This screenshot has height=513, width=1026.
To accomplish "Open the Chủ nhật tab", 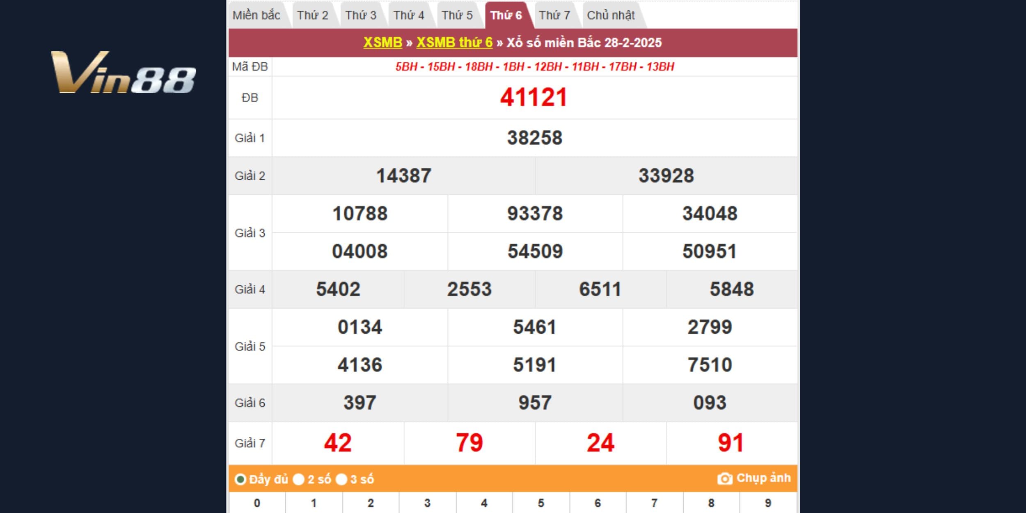I will coord(611,16).
